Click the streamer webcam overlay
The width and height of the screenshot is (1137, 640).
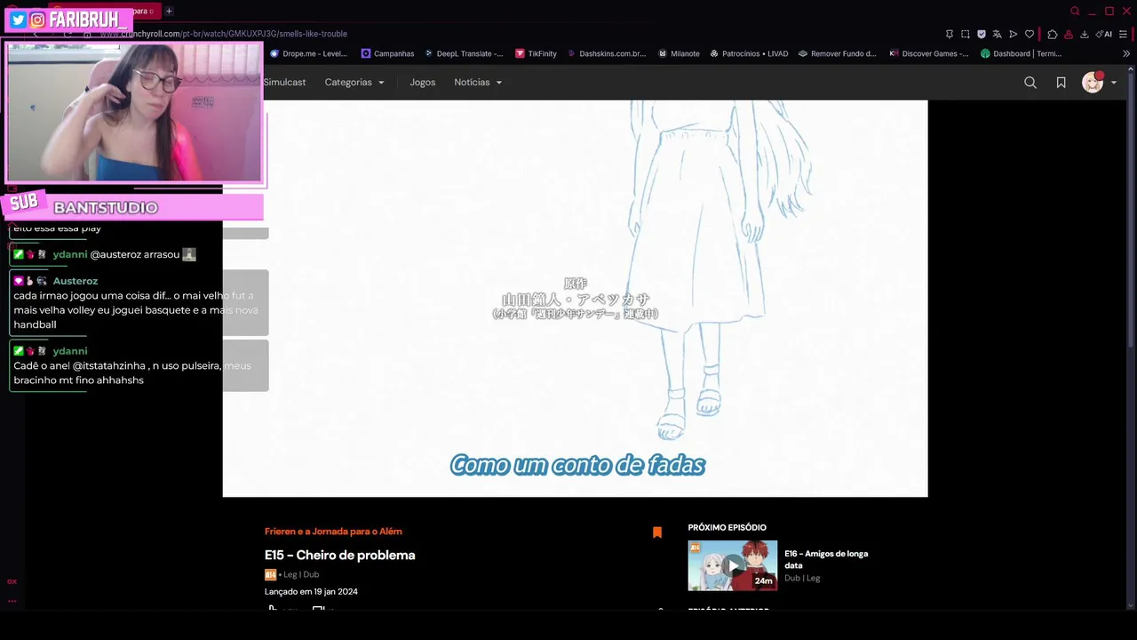click(135, 112)
